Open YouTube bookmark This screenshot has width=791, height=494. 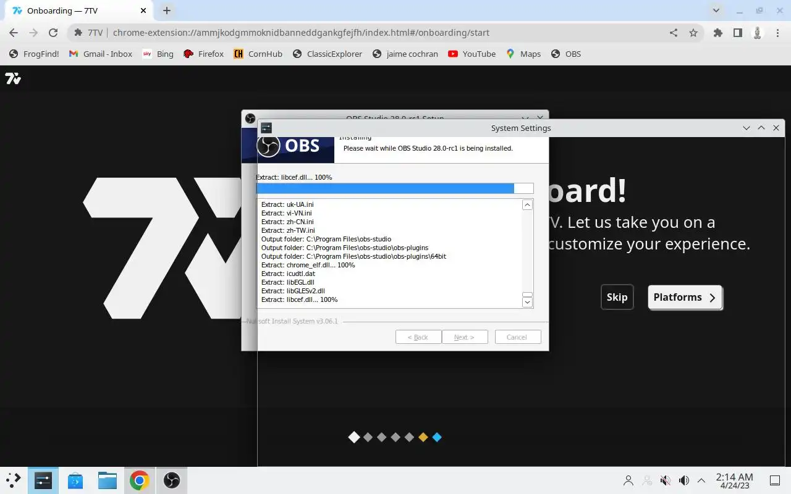472,54
